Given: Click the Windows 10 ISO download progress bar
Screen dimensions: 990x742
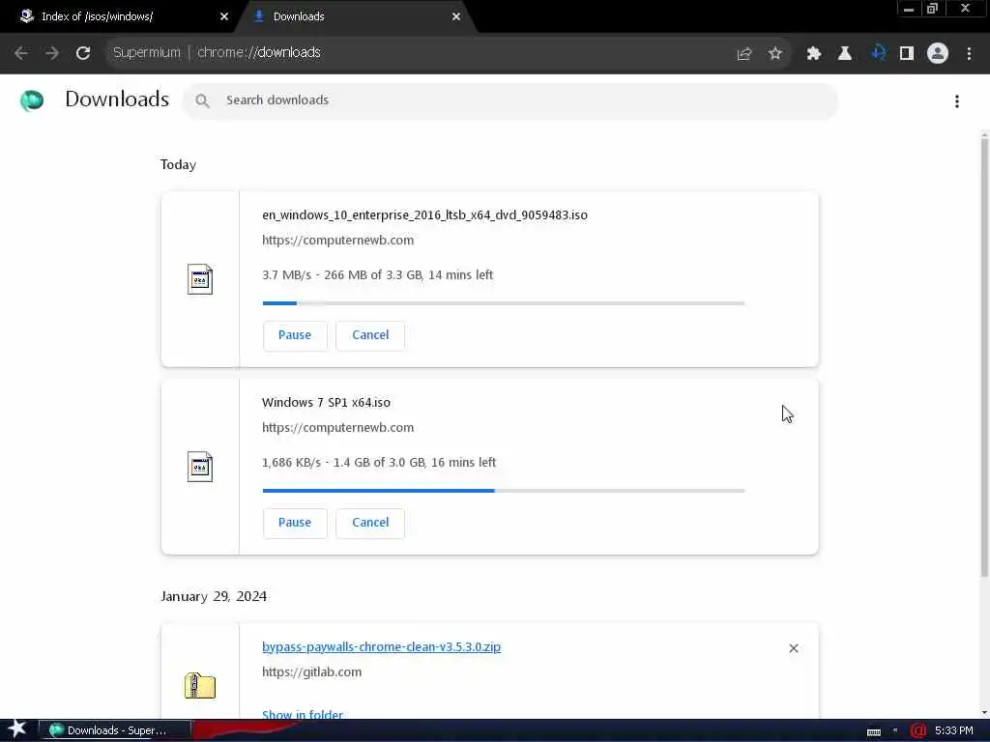Looking at the screenshot, I should coord(504,303).
